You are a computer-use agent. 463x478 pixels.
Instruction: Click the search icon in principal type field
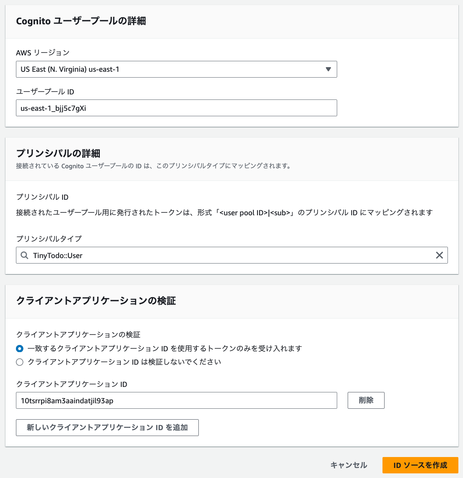click(x=25, y=255)
